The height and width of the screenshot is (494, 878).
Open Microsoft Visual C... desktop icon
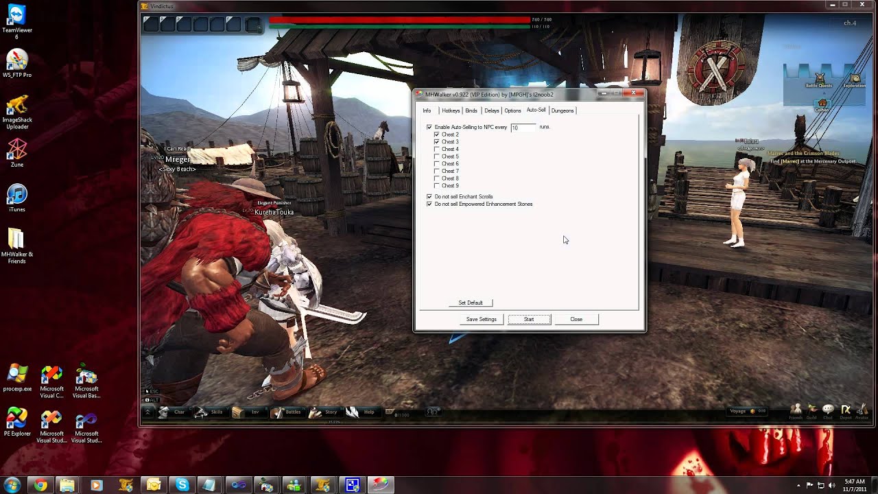pyautogui.click(x=51, y=381)
